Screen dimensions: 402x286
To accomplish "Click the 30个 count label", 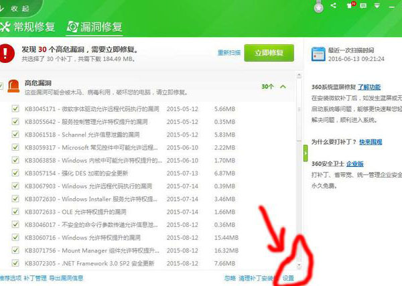I will 267,86.
